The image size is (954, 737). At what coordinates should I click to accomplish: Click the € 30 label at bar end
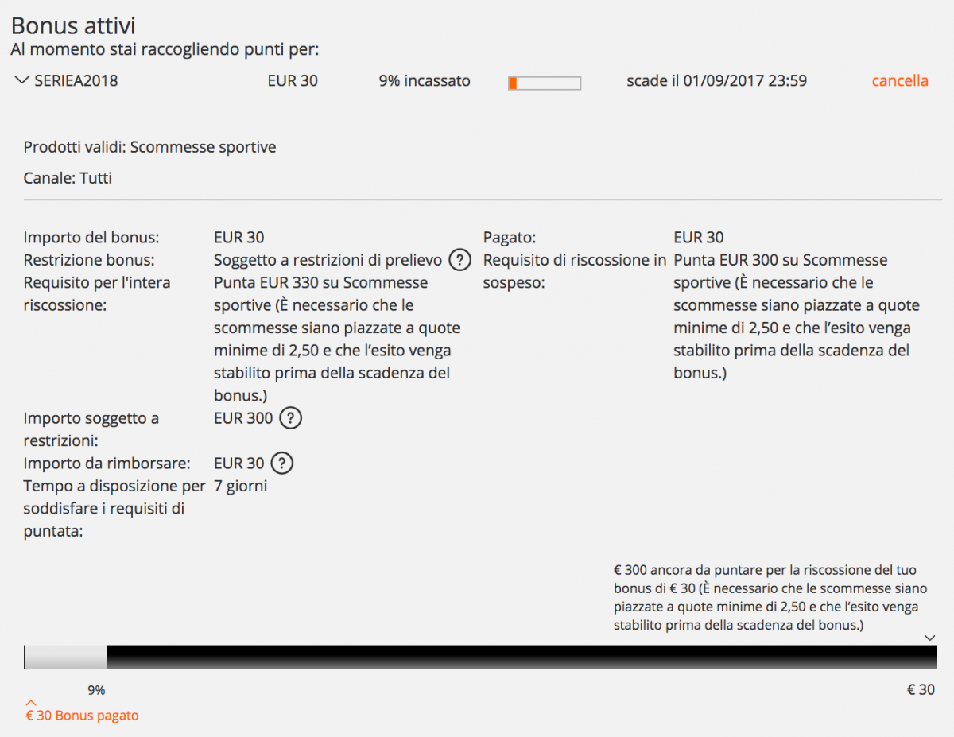point(921,690)
